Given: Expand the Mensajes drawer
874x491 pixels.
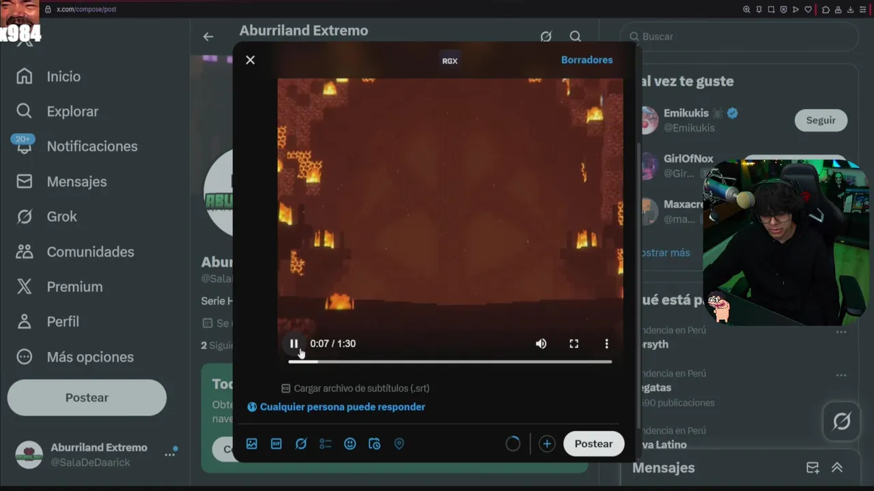Looking at the screenshot, I should pyautogui.click(x=837, y=468).
